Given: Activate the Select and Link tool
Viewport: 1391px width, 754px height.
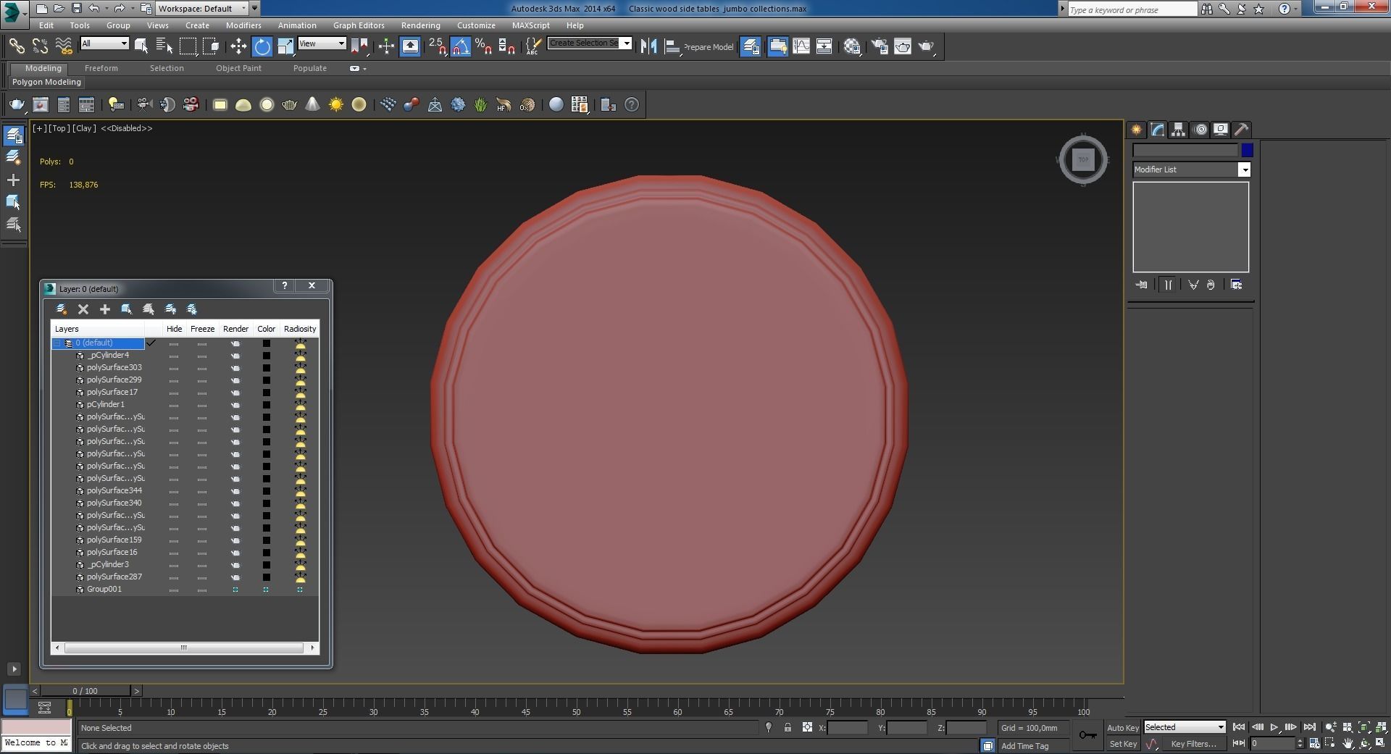Looking at the screenshot, I should [x=16, y=46].
